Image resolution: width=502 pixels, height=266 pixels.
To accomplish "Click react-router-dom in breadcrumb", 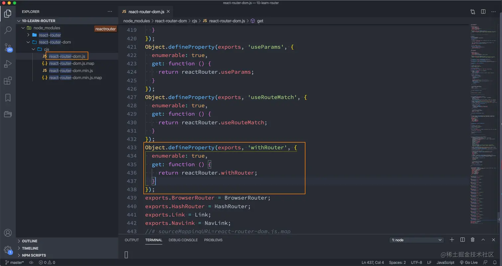I will point(171,21).
